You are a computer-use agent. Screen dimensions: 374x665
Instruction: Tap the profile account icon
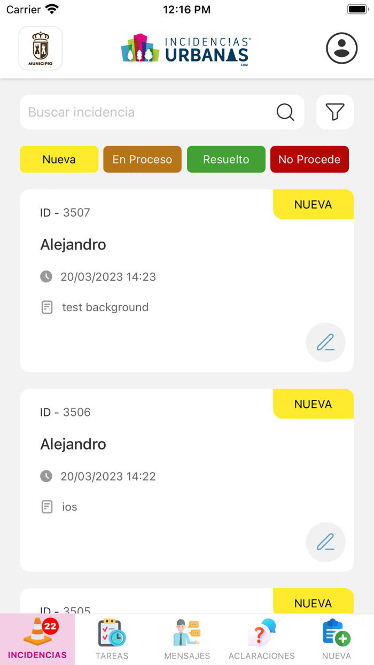pyautogui.click(x=341, y=48)
